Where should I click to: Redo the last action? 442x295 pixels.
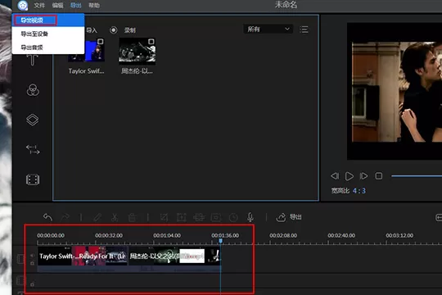point(65,217)
